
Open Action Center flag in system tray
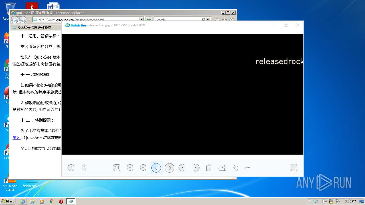(x=338, y=201)
